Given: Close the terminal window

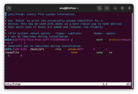Looking at the screenshot, I should [x=129, y=8].
